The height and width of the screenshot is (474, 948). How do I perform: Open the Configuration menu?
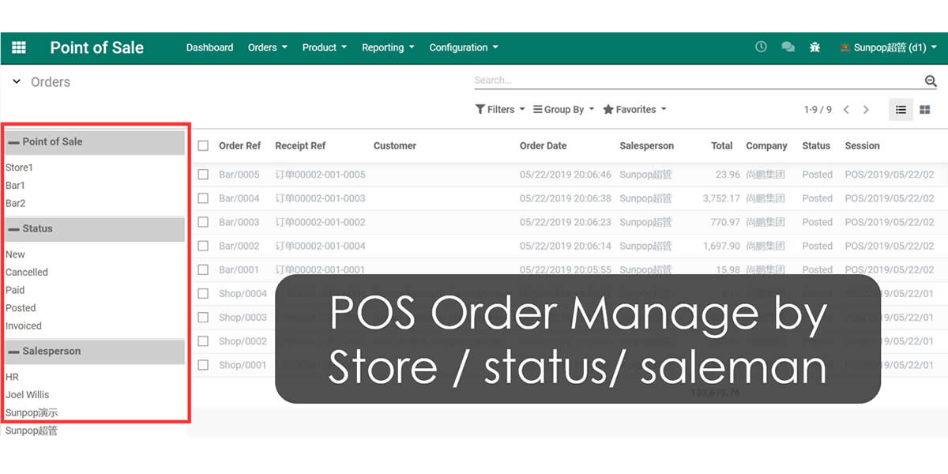463,47
